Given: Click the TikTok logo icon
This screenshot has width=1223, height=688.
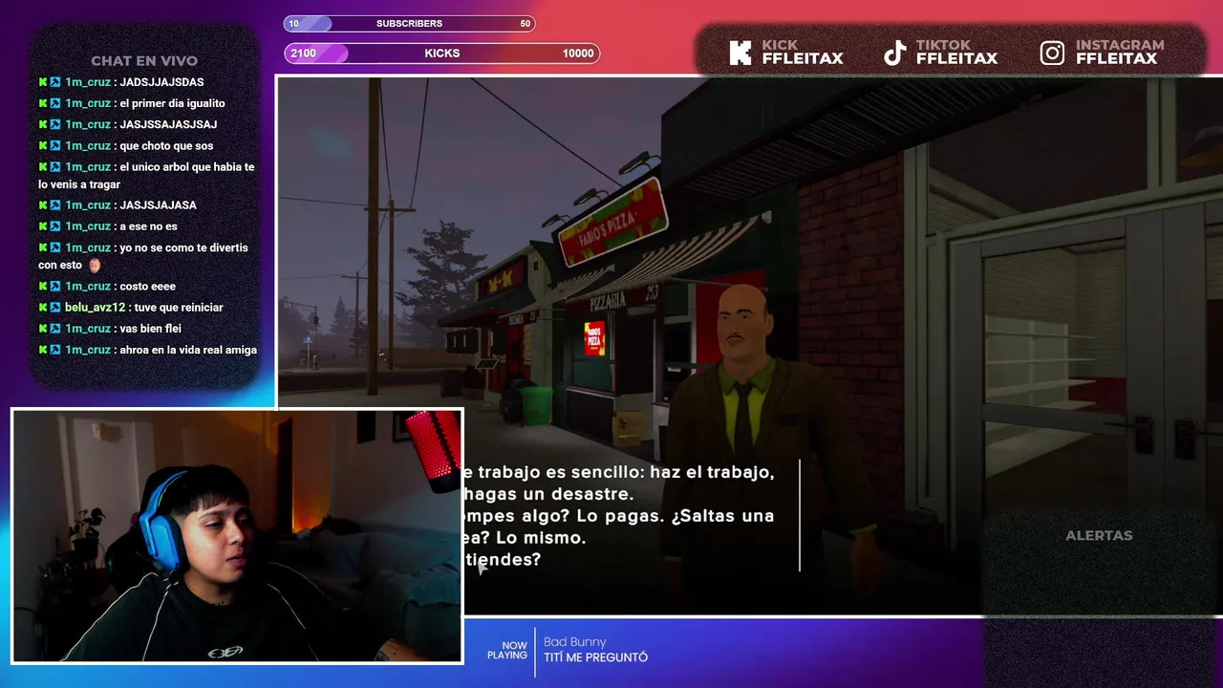Looking at the screenshot, I should pos(894,53).
